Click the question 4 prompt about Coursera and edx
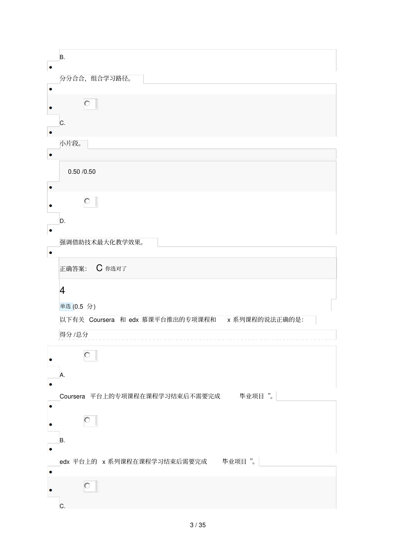 [182, 320]
